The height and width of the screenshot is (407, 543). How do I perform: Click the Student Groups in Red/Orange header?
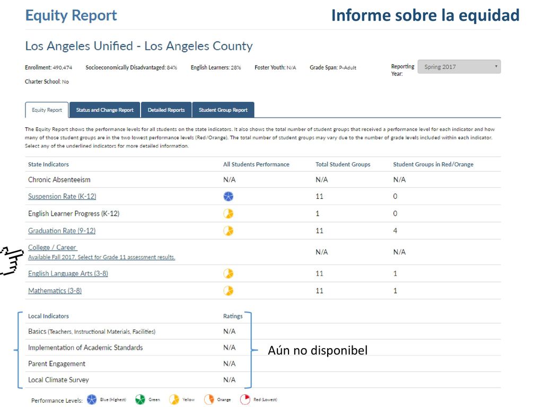coord(433,164)
